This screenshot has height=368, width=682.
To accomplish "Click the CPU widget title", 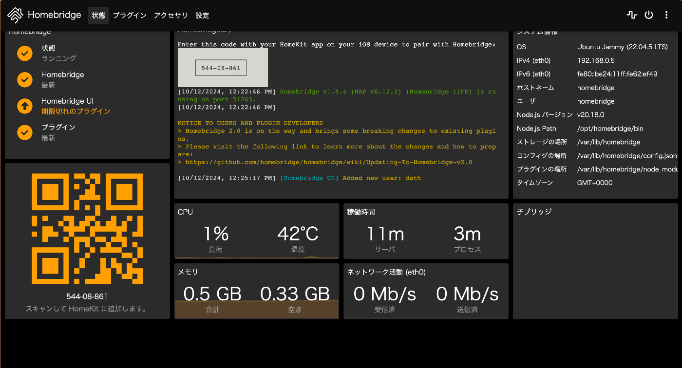I will [x=185, y=212].
